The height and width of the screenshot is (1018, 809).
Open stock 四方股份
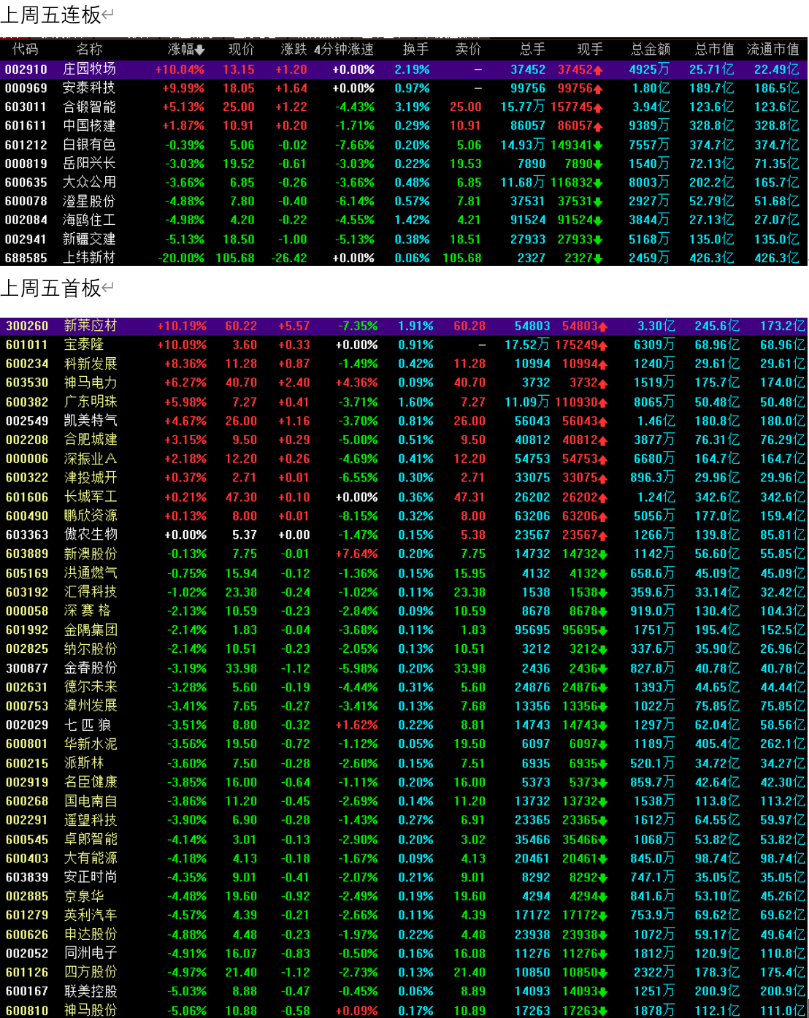click(x=91, y=972)
